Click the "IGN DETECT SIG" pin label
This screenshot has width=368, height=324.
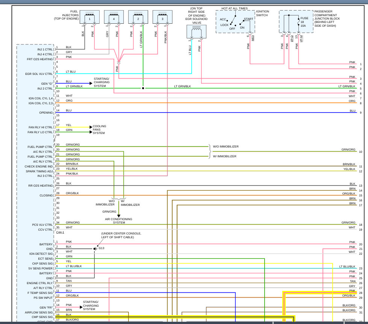click(x=41, y=254)
